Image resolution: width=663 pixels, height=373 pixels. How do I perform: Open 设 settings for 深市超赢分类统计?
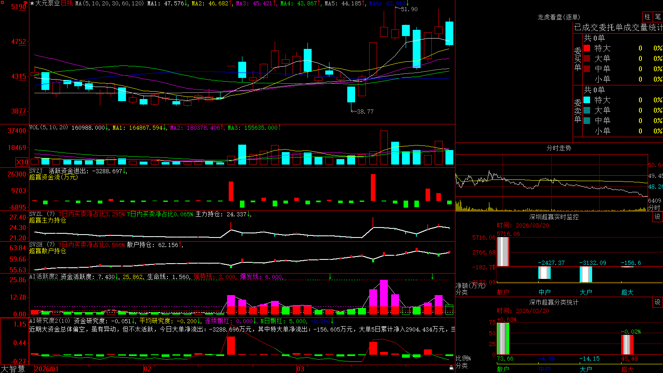click(658, 302)
